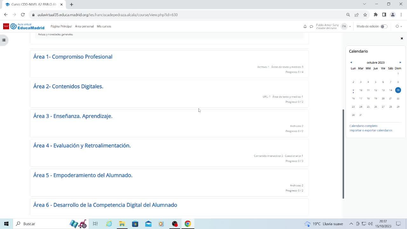Open the Windows notification center
This screenshot has height=229, width=407.
tap(398, 224)
